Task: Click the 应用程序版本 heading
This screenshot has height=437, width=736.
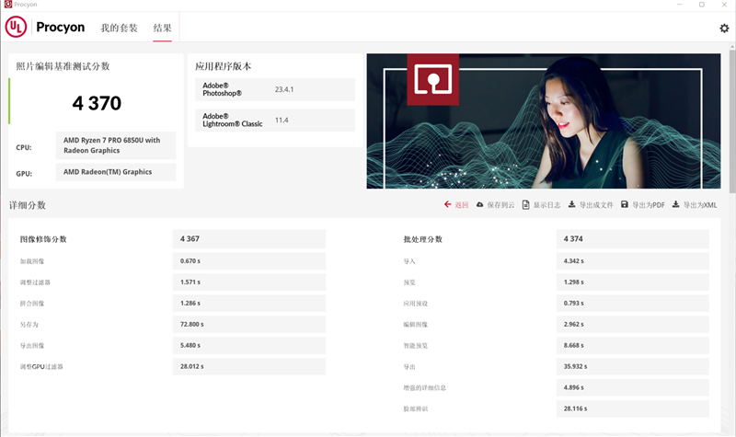Action: [223, 66]
